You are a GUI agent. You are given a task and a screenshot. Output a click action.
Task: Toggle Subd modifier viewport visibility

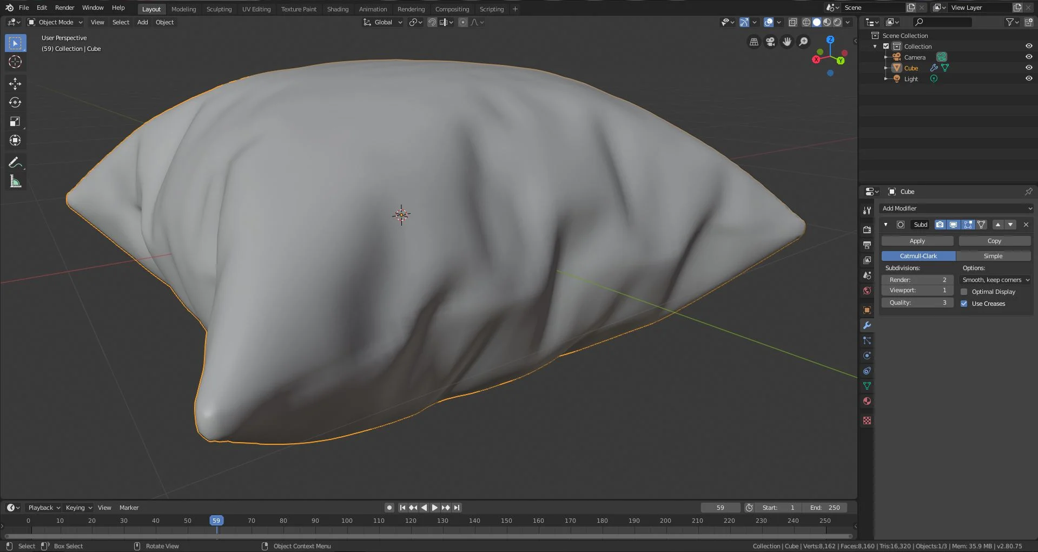(954, 225)
